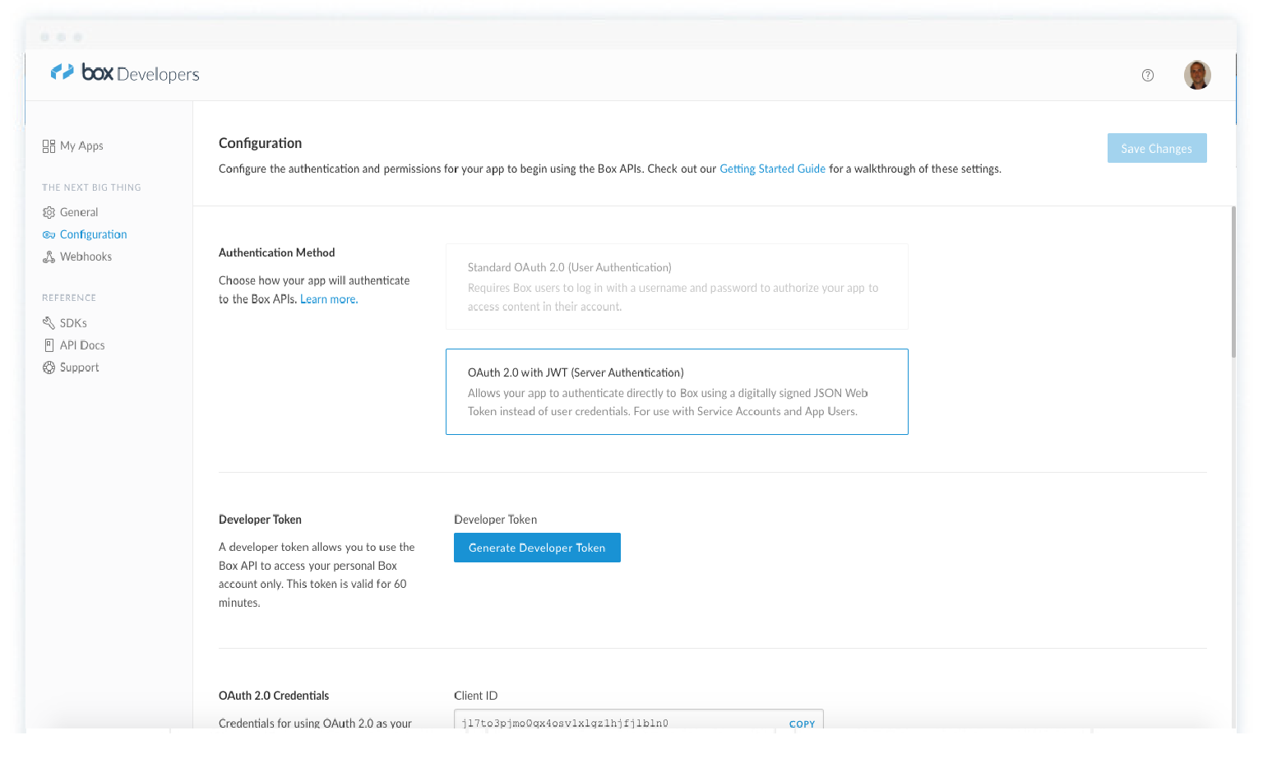Click the page vertical scrollbar
The width and height of the screenshot is (1263, 763).
click(1233, 282)
